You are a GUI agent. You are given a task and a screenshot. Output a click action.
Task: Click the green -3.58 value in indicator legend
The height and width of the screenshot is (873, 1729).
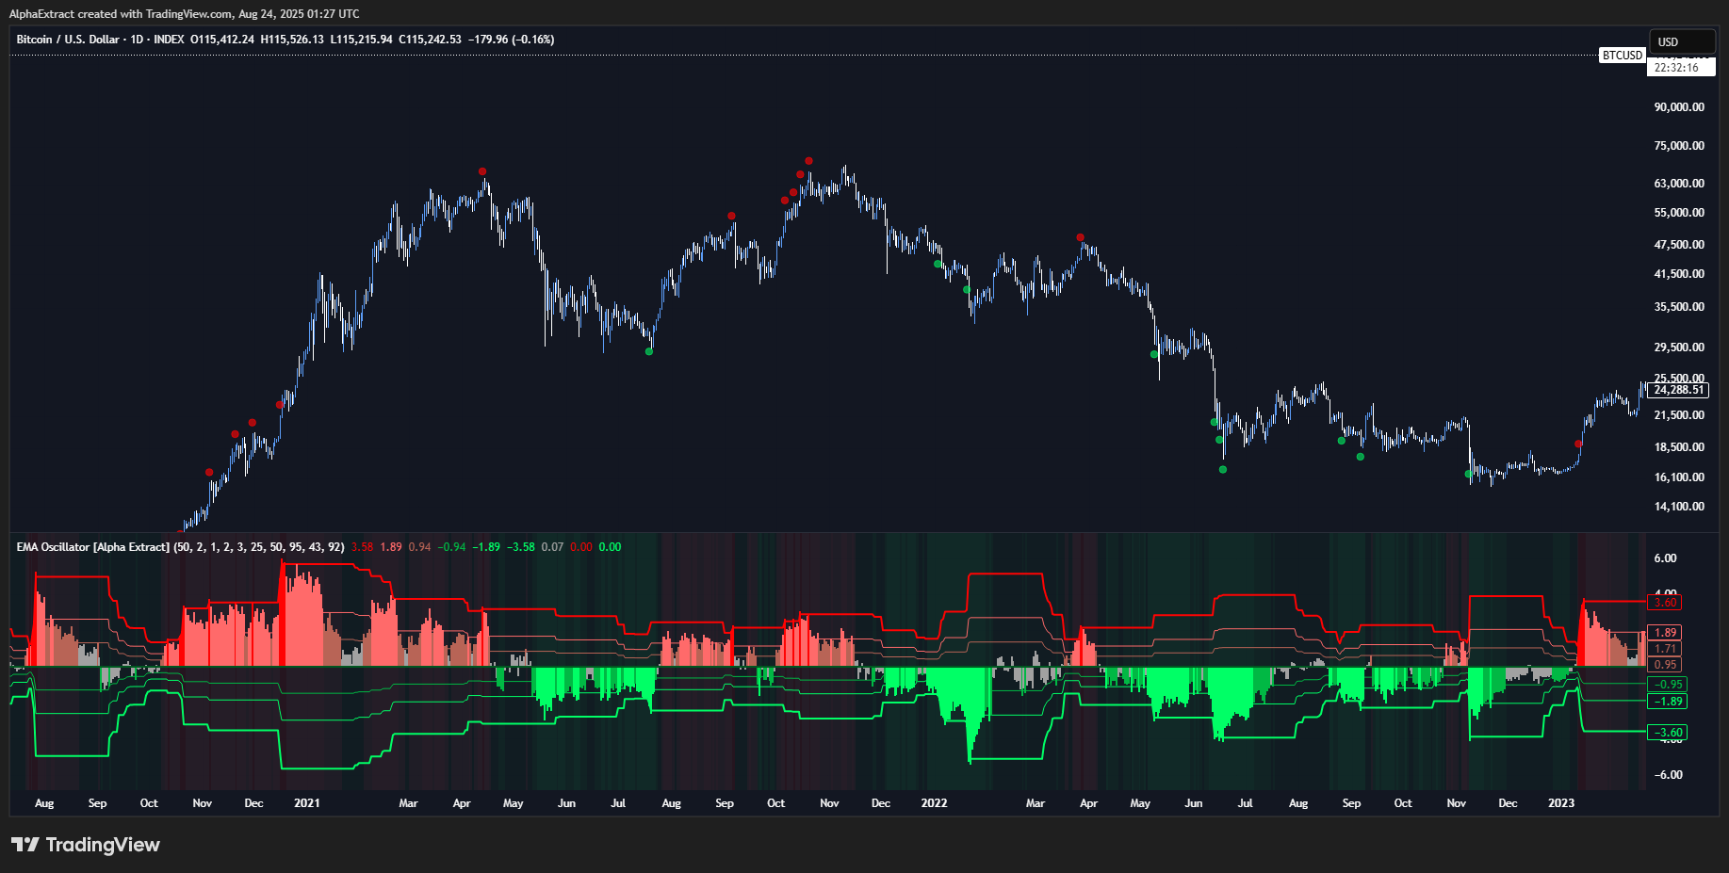pos(521,547)
